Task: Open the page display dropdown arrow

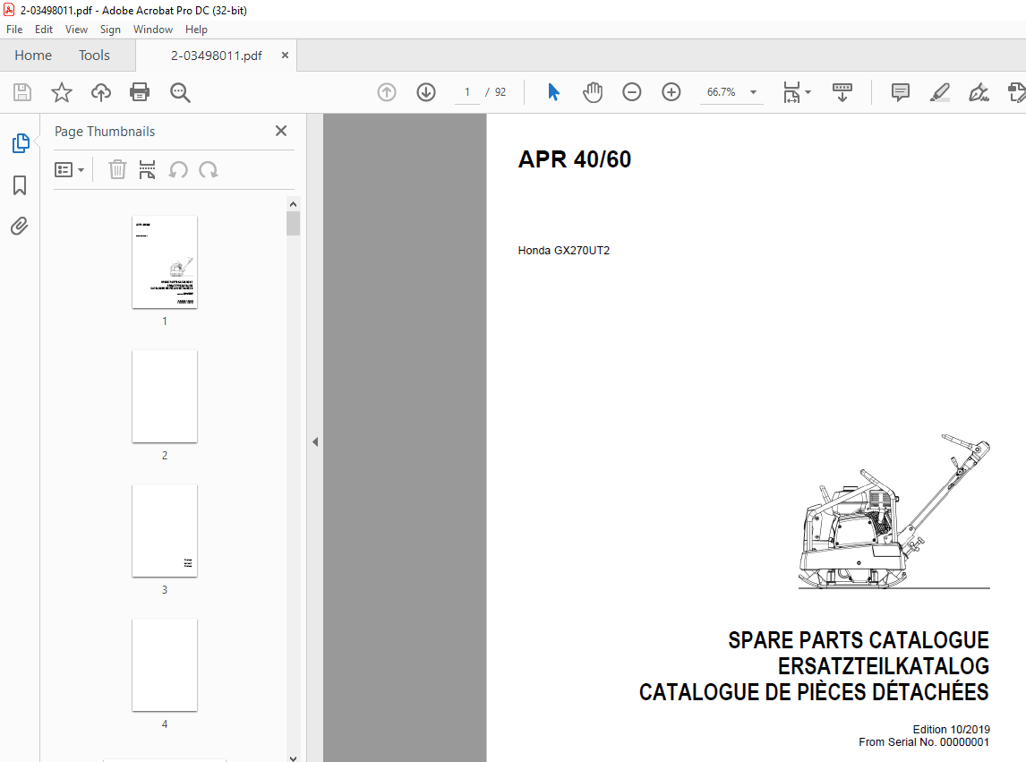Action: [807, 91]
